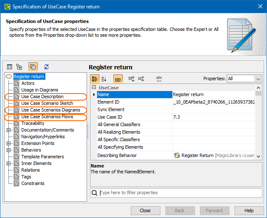Select Usage in Diagrams tree item
The width and height of the screenshot is (267, 218).
coord(40,90)
